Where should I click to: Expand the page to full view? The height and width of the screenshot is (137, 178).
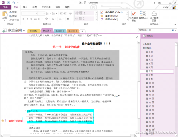click(137, 37)
